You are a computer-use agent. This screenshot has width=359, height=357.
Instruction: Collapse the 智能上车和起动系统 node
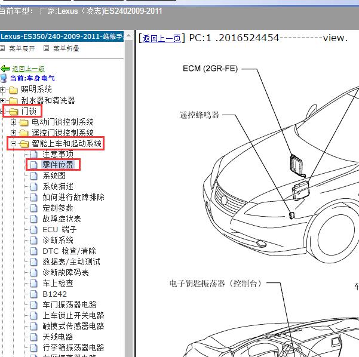click(13, 143)
